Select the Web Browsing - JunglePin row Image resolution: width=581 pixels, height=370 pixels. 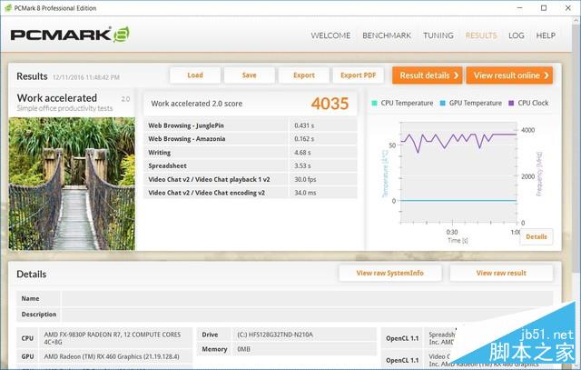coord(251,125)
